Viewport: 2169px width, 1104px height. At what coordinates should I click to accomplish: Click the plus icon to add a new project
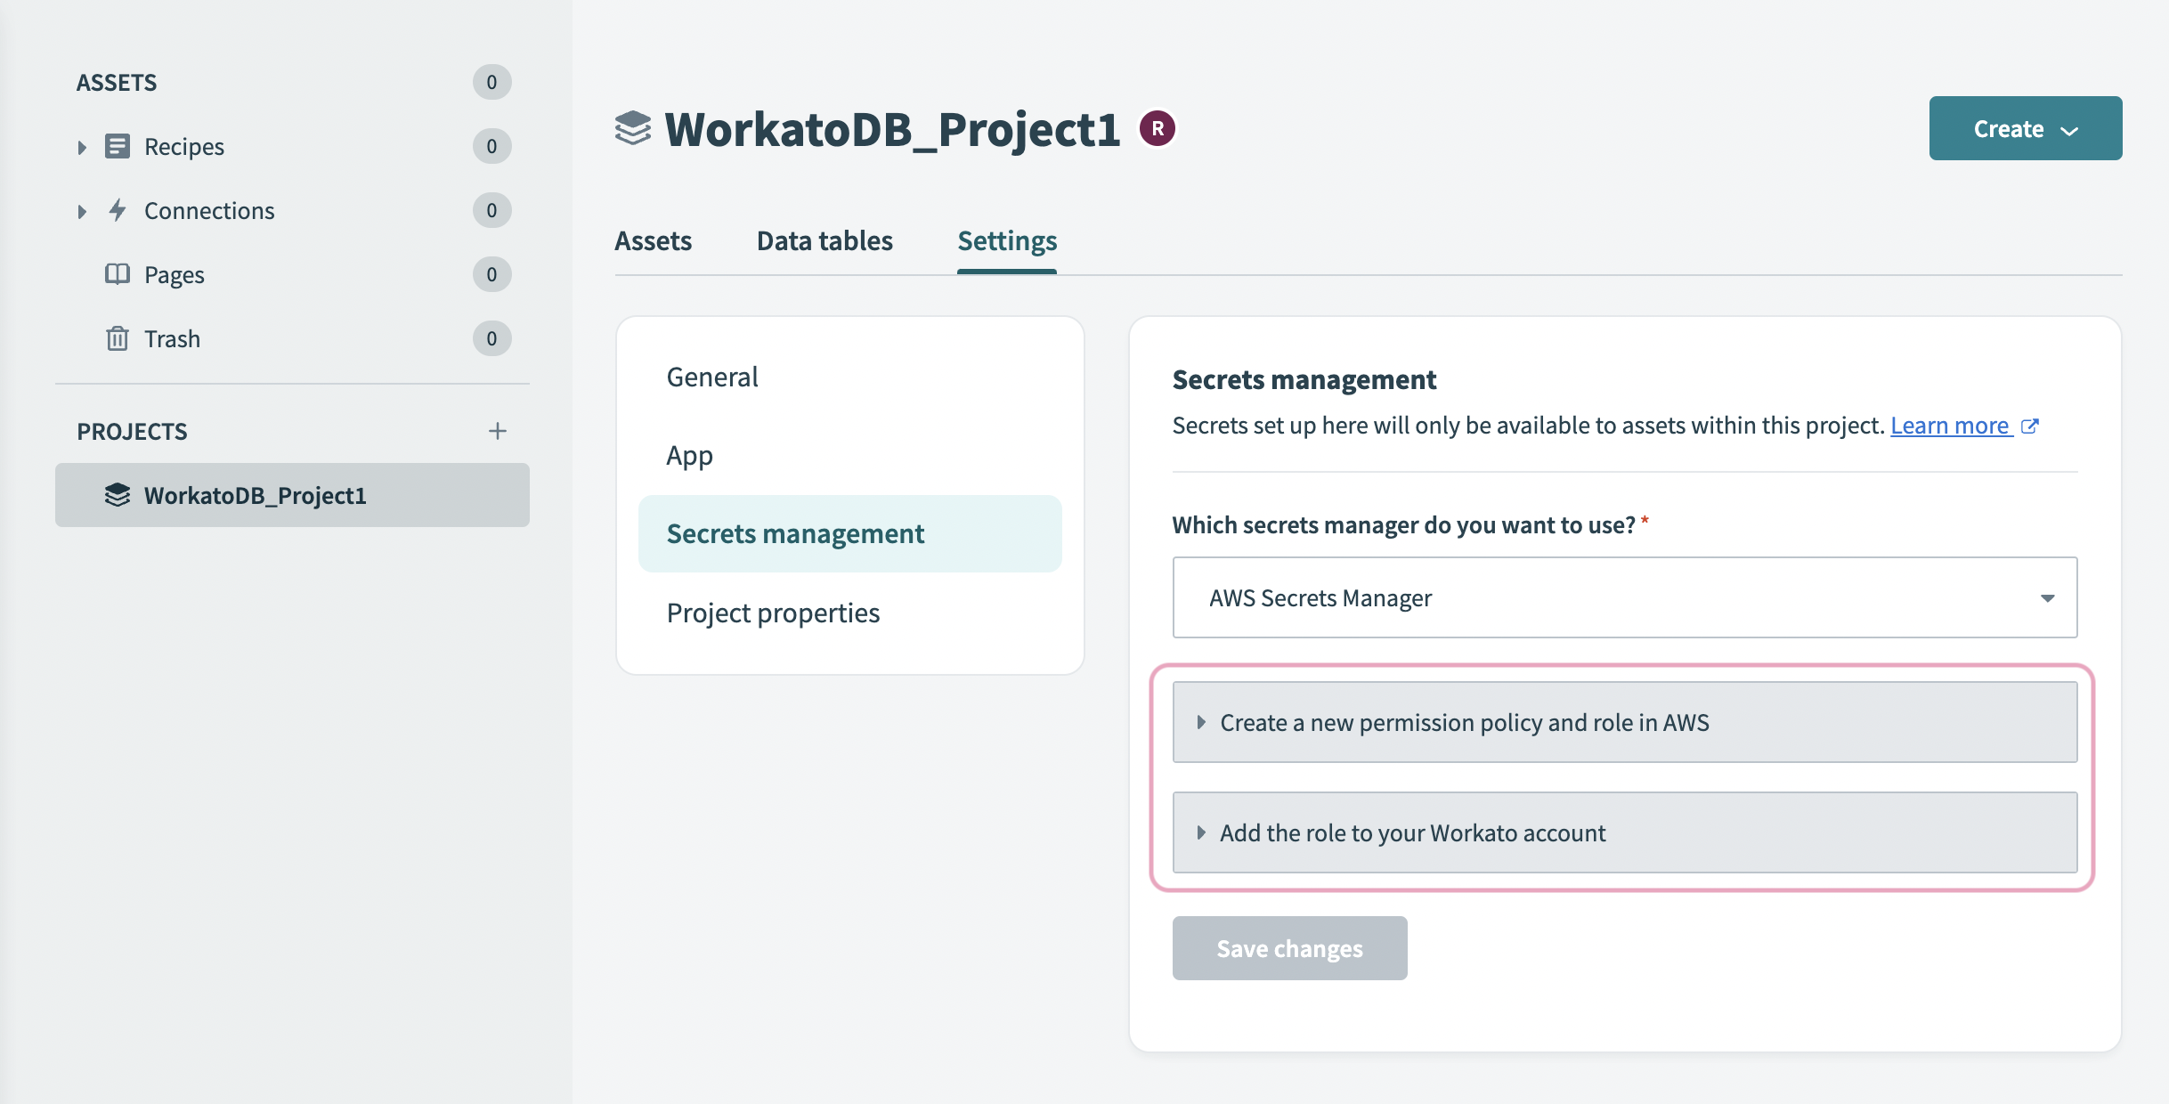click(497, 431)
